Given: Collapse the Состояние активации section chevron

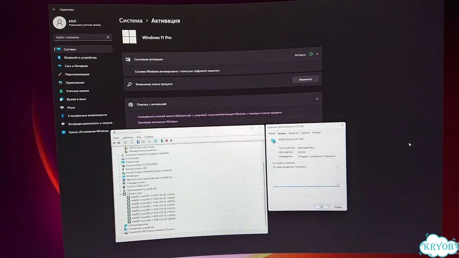Looking at the screenshot, I should (317, 54).
